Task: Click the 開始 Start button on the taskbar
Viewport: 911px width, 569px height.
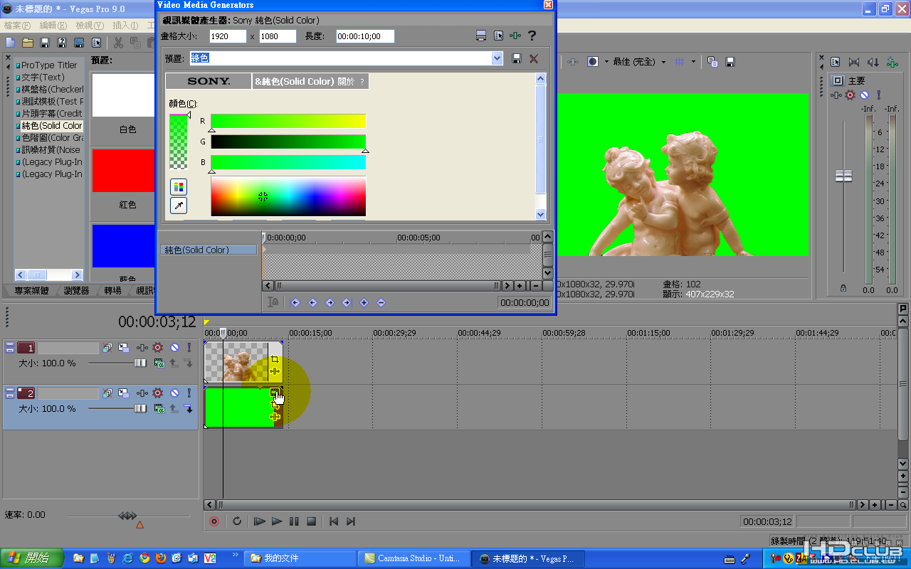Action: [x=32, y=558]
